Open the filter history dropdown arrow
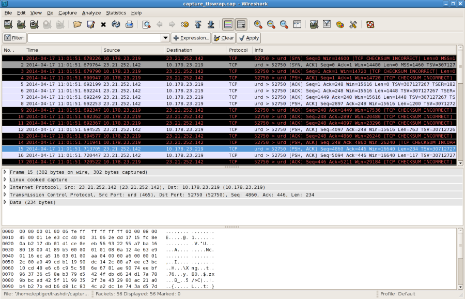Screen dimensions: 465x299 [165, 37]
